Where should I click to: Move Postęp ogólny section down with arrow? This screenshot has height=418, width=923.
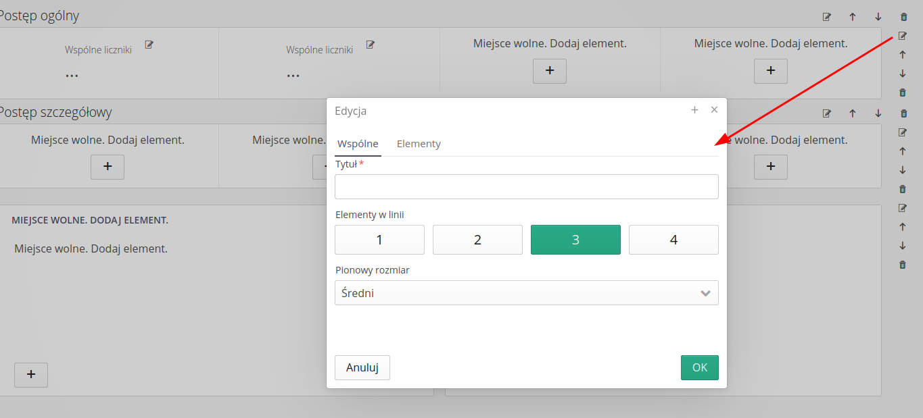(878, 17)
